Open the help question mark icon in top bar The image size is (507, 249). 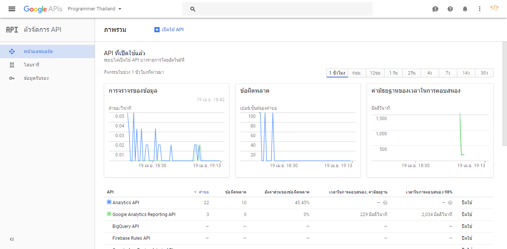coord(450,9)
